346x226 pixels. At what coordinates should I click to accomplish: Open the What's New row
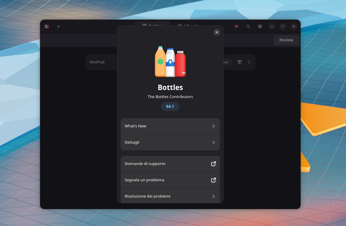[x=170, y=126]
